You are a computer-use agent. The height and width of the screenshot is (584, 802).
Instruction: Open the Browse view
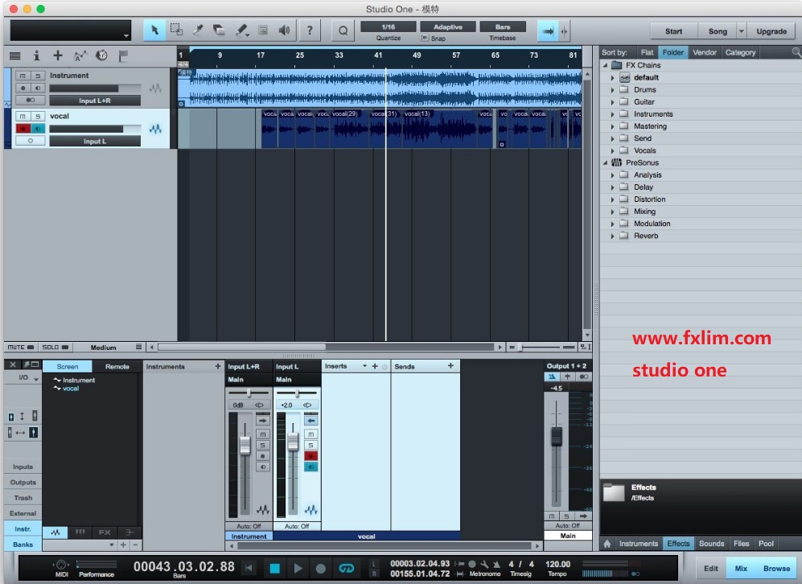coord(776,568)
